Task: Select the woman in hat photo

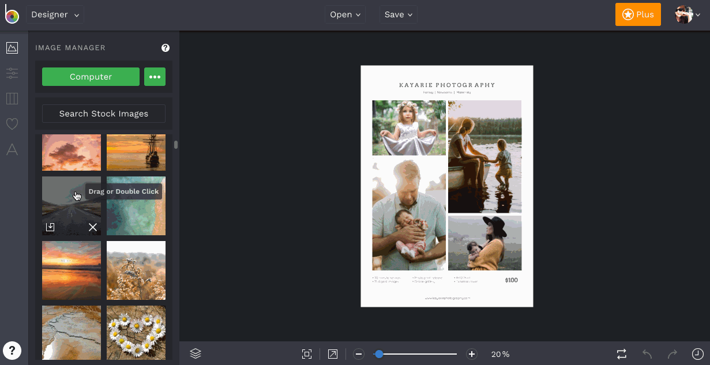Action: pyautogui.click(x=485, y=243)
